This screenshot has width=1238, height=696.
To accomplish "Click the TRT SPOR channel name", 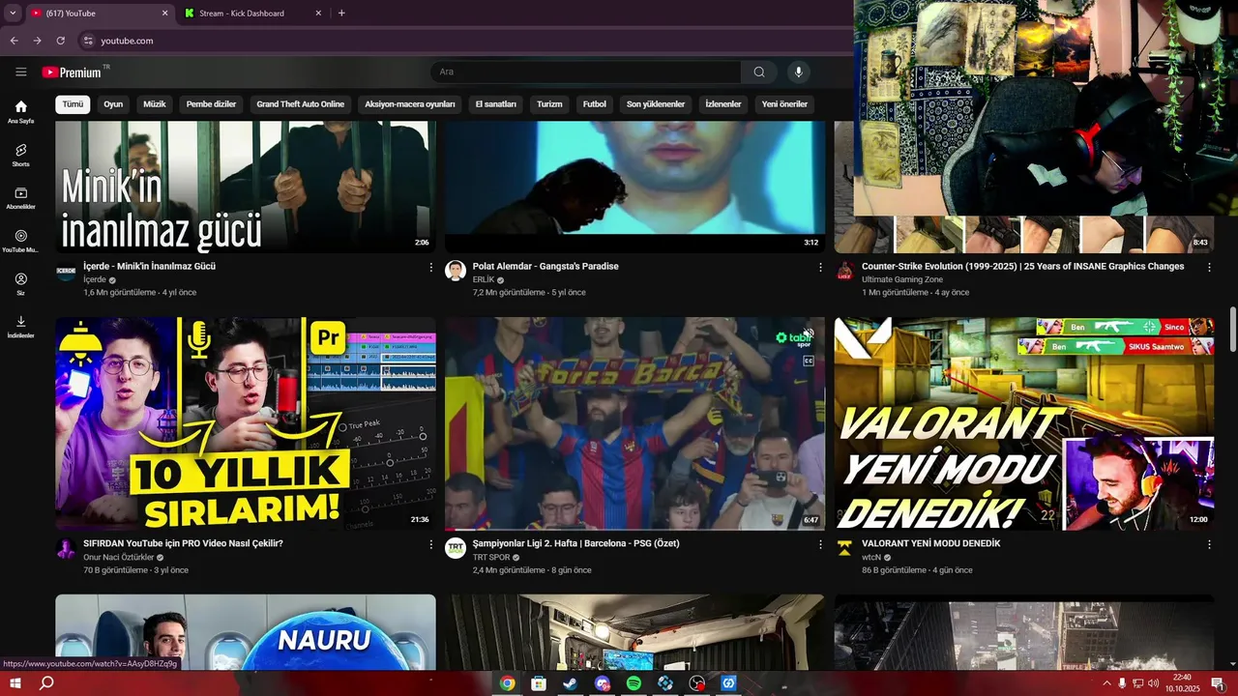I will [x=491, y=558].
